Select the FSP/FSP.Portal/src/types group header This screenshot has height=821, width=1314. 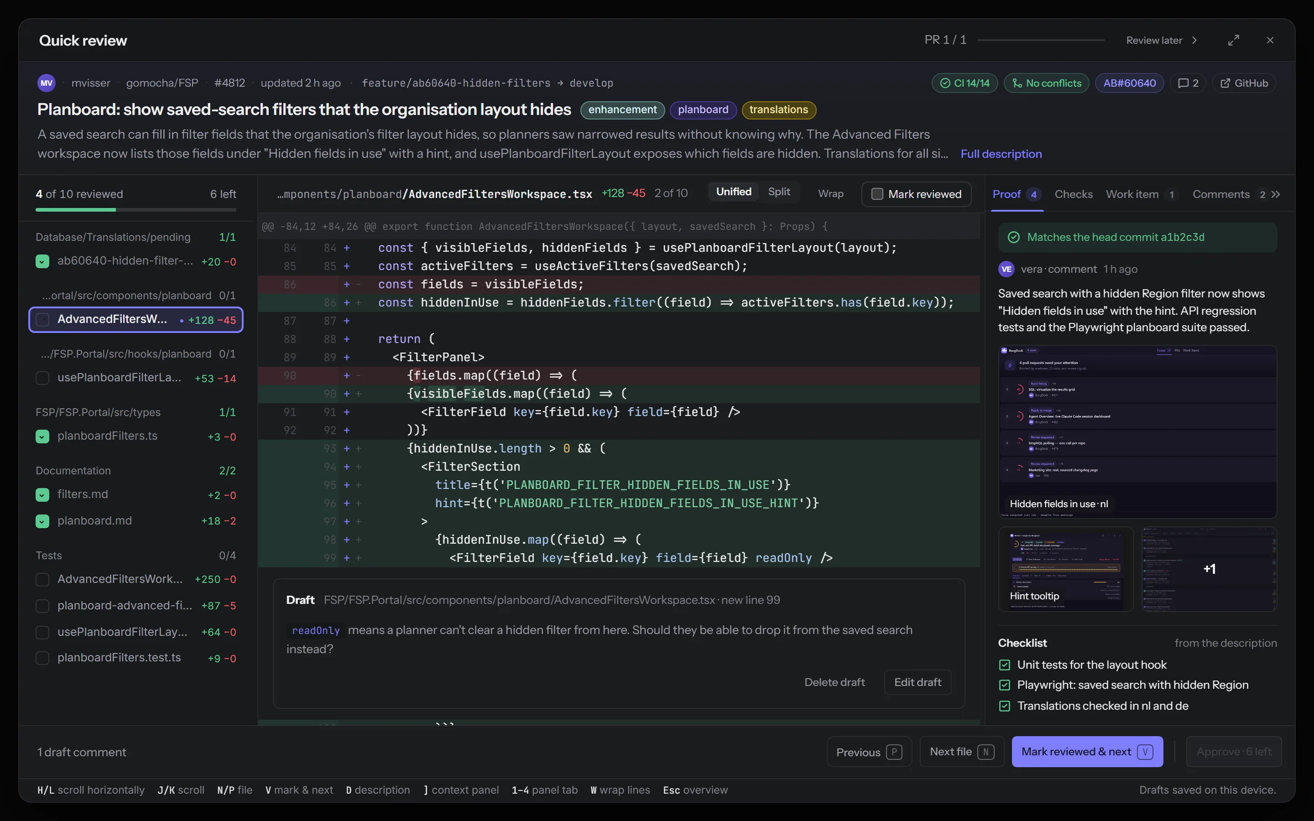point(136,412)
